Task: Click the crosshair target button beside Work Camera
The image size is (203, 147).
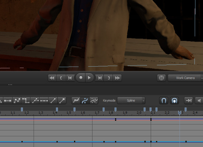Action: point(161,78)
